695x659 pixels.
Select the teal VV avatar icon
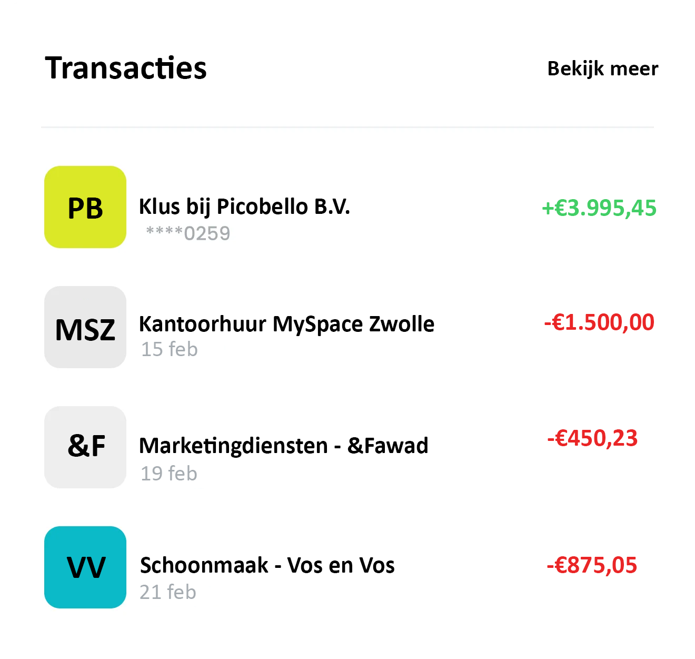pos(85,567)
